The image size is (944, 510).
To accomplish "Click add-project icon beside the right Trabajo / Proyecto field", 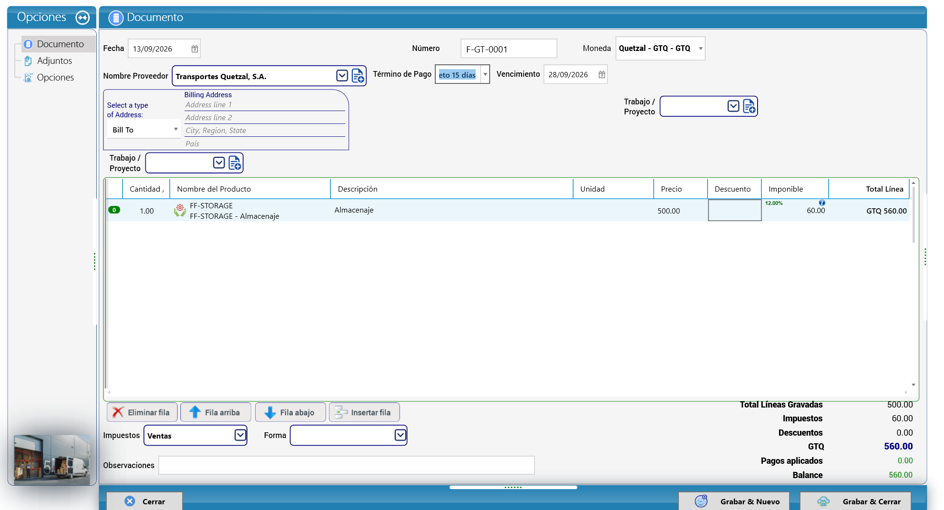I will point(749,106).
